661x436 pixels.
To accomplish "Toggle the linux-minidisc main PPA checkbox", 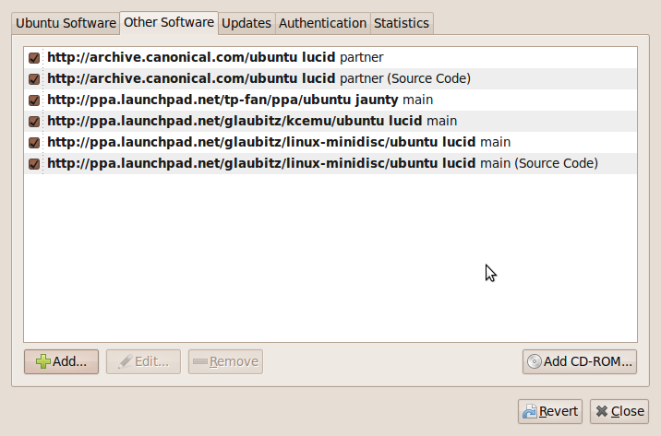I will (x=34, y=142).
